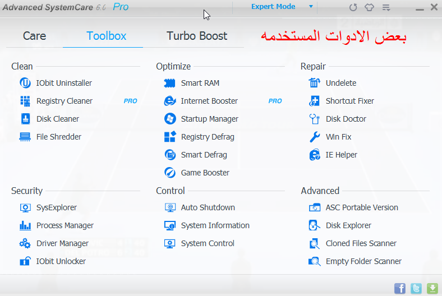Click the PRO badge beside Internet Booster
Image resolution: width=442 pixels, height=296 pixels.
pos(275,101)
